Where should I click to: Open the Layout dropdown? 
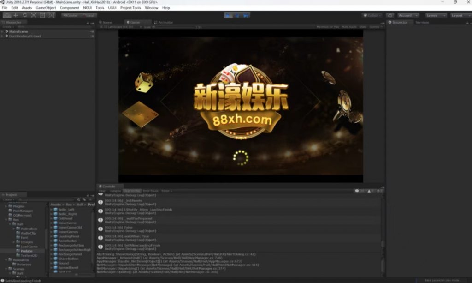tap(459, 15)
